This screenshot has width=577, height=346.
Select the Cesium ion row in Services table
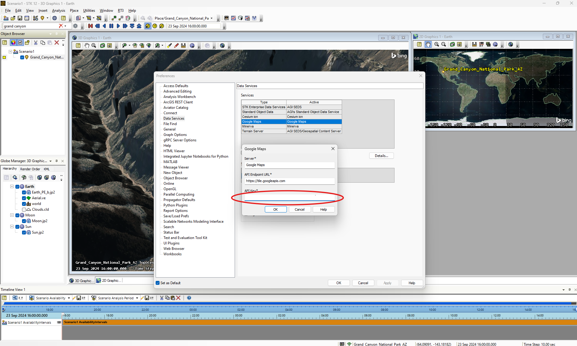(291, 117)
